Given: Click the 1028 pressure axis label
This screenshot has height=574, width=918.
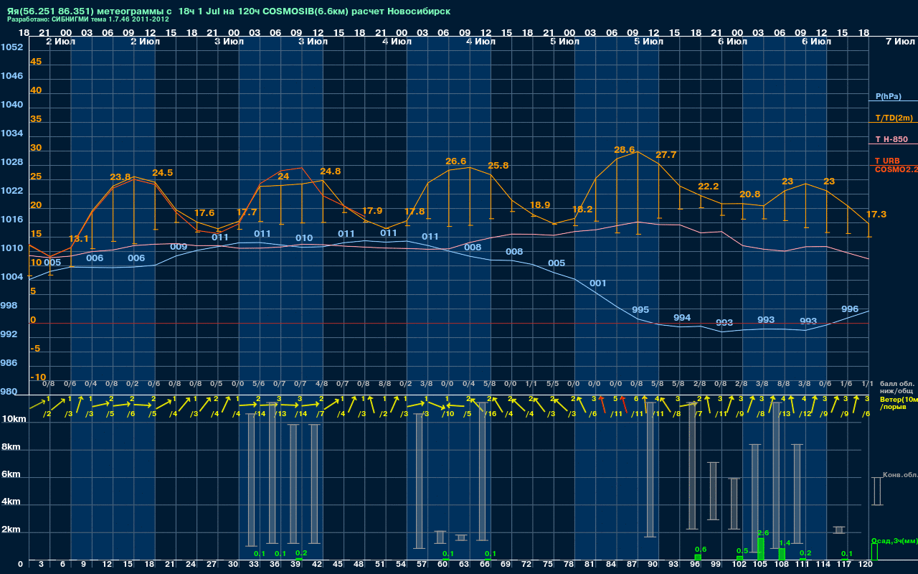Looking at the screenshot, I should pos(11,162).
